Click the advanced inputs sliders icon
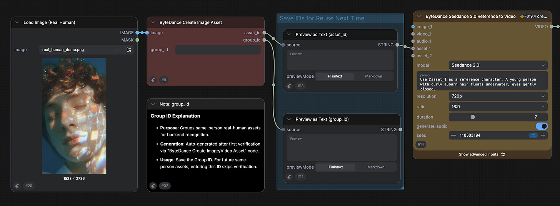 coord(503,154)
